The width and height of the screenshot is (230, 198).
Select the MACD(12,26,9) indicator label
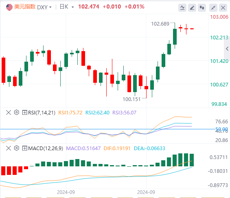point(46,148)
